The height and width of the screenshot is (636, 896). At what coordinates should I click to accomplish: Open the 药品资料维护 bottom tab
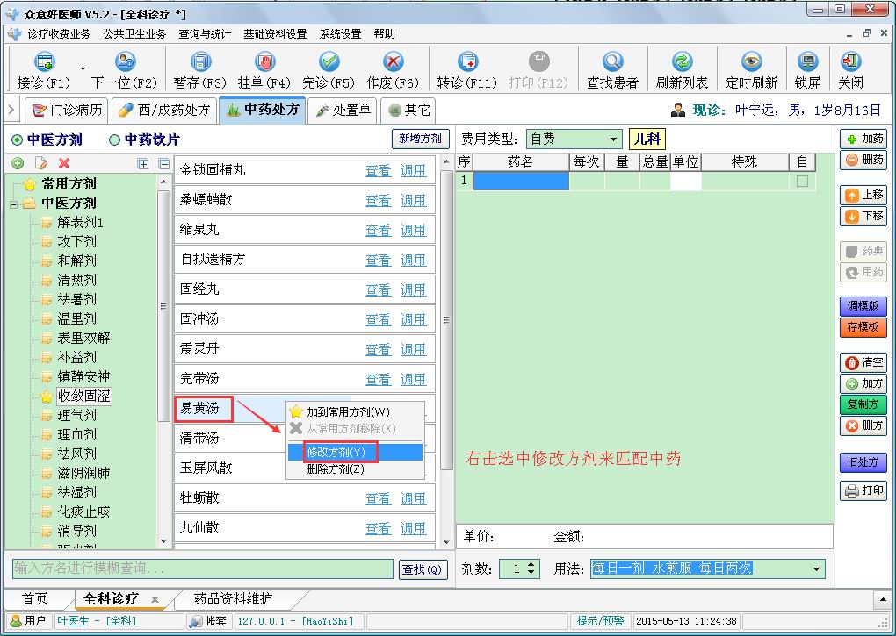pos(233,598)
